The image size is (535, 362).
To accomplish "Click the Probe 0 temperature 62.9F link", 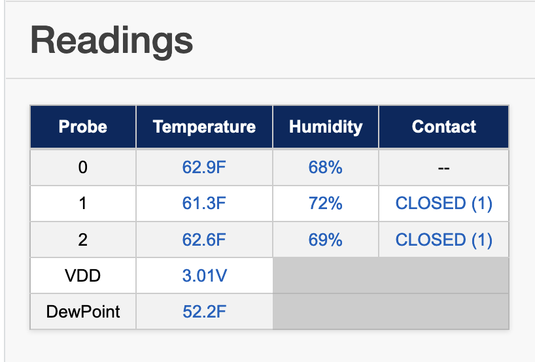I will point(204,167).
